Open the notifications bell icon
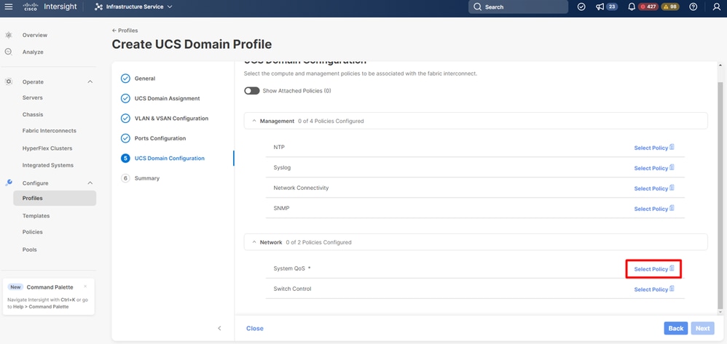 631,7
